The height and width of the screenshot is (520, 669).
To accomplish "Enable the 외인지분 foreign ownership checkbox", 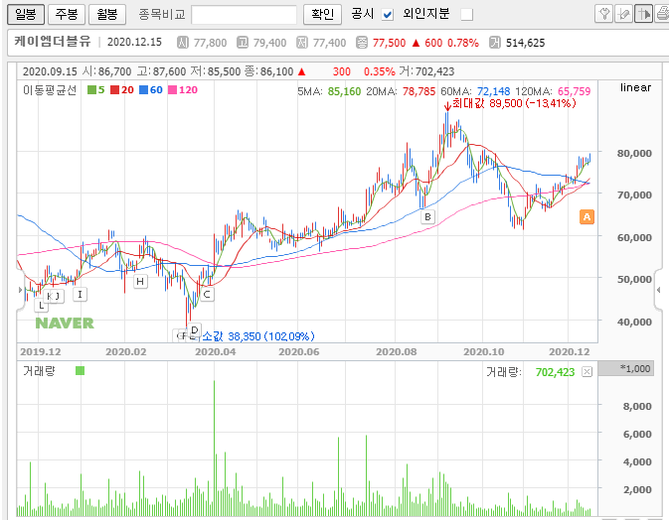I will click(x=467, y=15).
